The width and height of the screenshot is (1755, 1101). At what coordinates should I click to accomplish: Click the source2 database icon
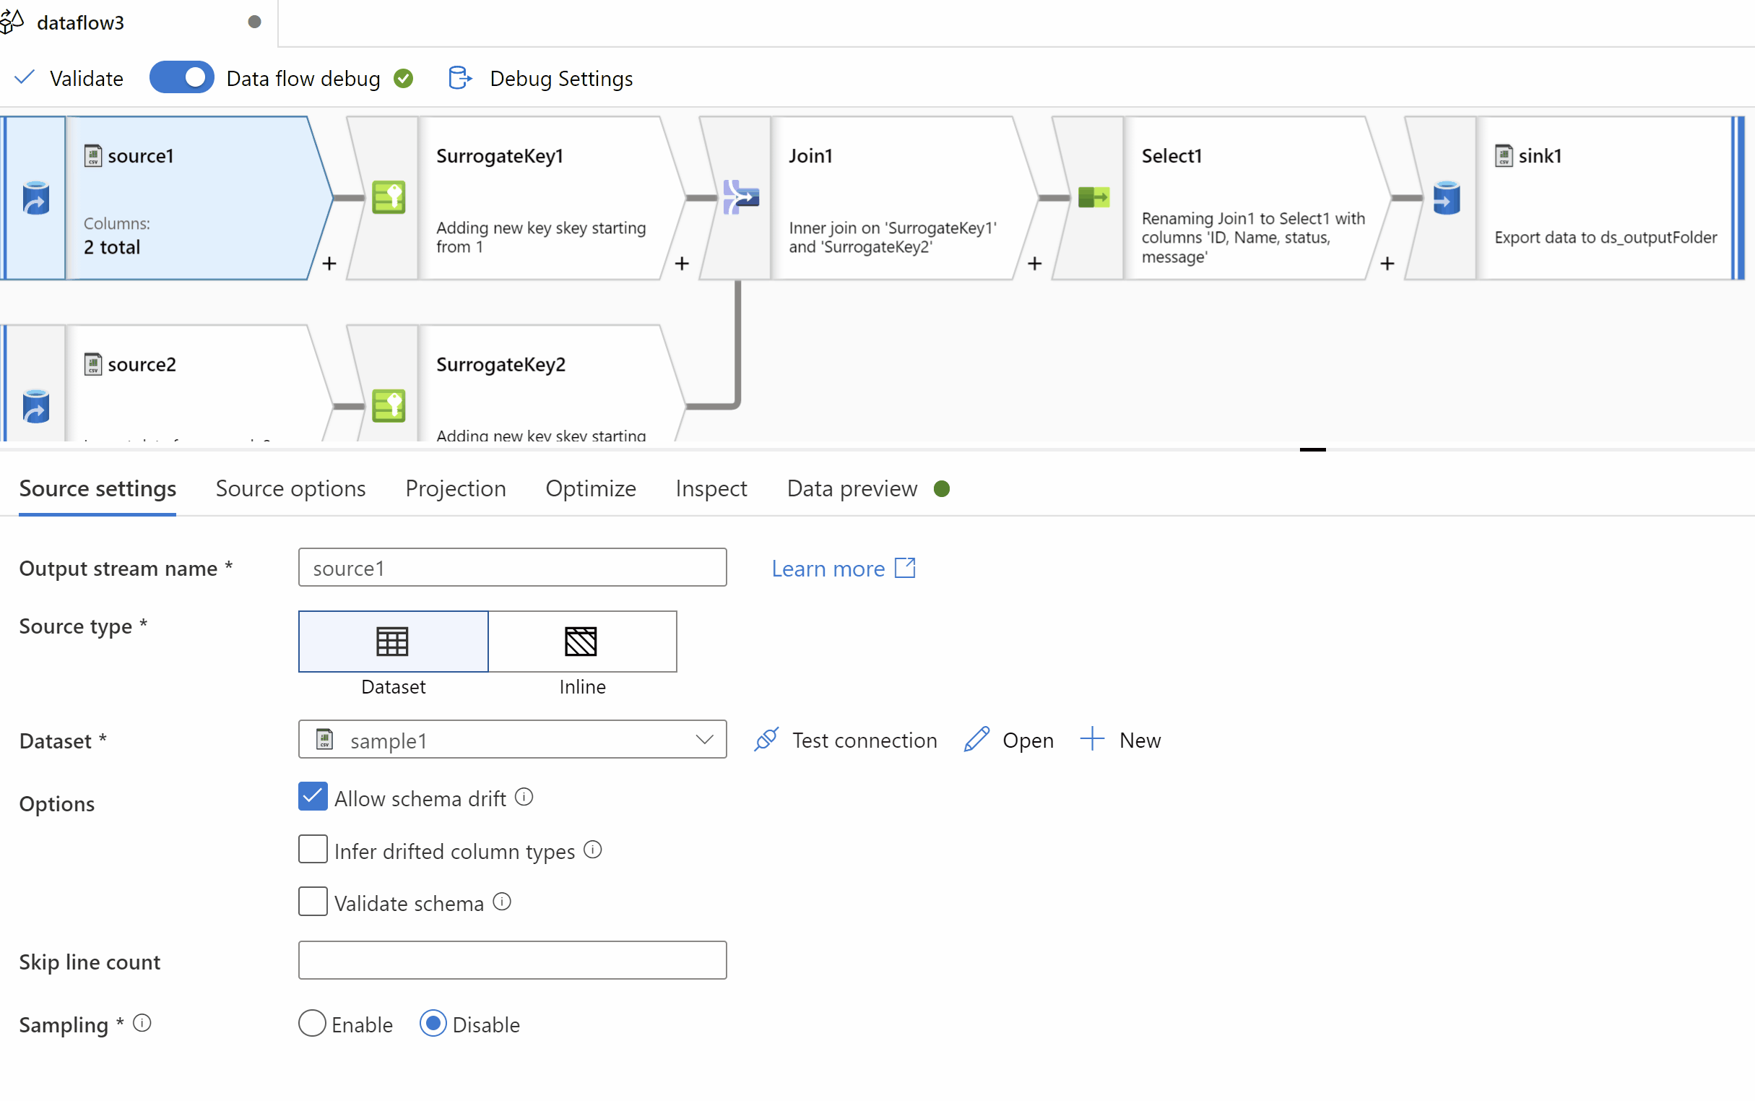point(35,406)
